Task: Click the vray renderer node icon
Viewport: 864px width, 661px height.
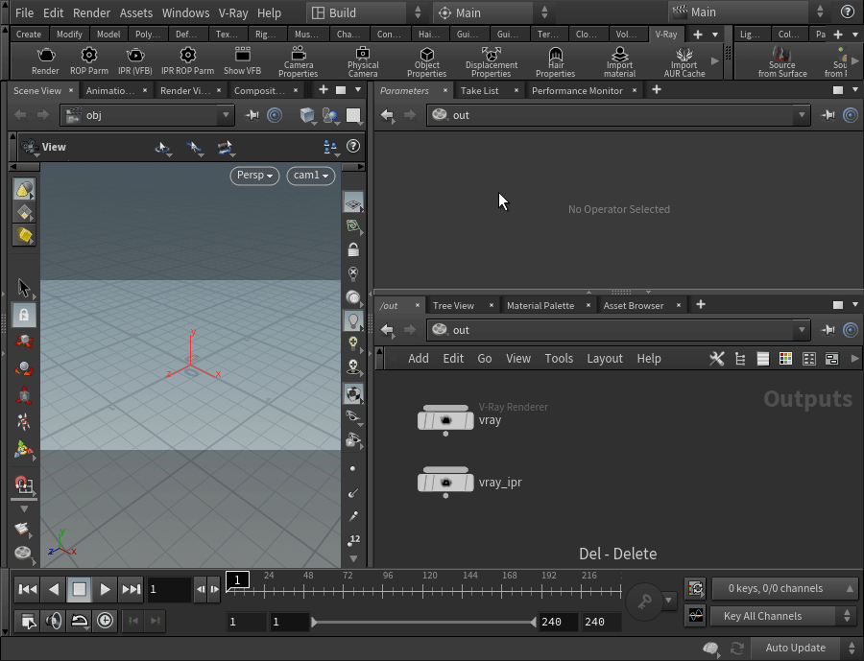Action: click(445, 421)
